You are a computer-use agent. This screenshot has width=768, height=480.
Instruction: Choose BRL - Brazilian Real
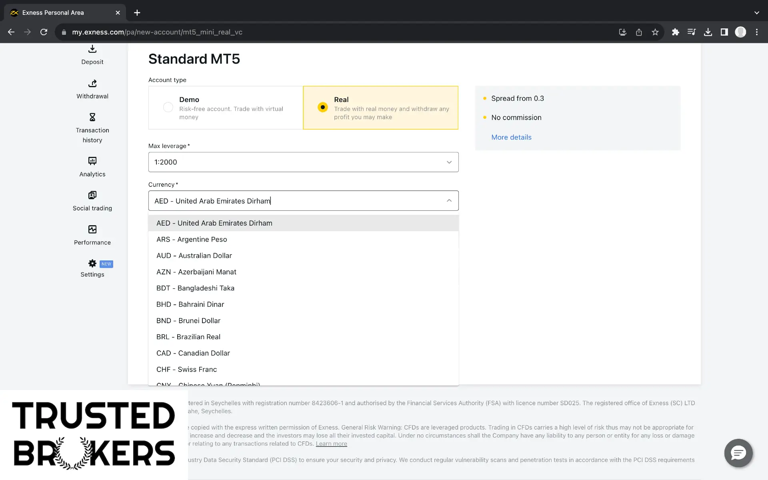(303, 337)
